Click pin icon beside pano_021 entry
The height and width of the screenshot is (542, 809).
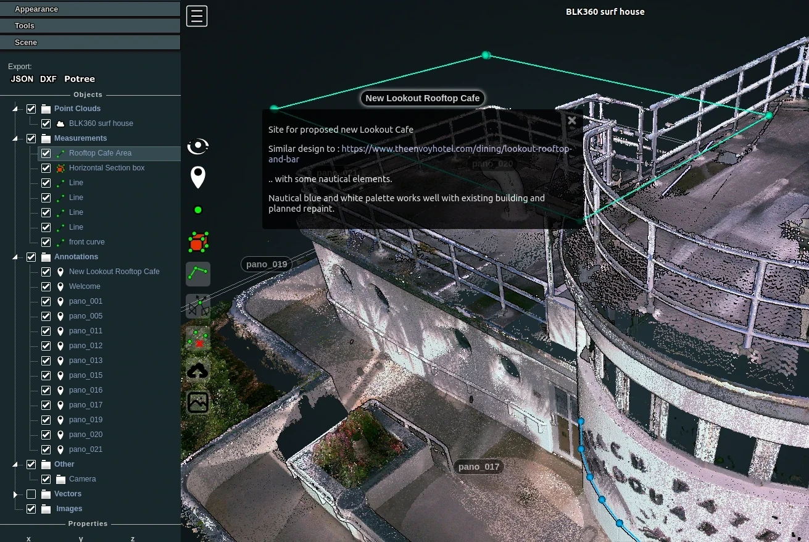click(60, 449)
